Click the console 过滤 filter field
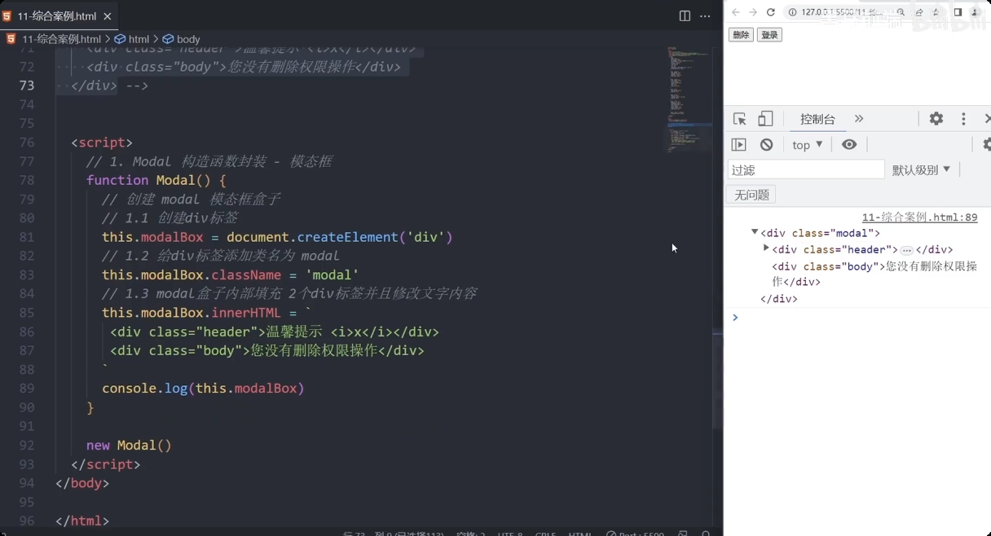This screenshot has width=991, height=536. [806, 169]
